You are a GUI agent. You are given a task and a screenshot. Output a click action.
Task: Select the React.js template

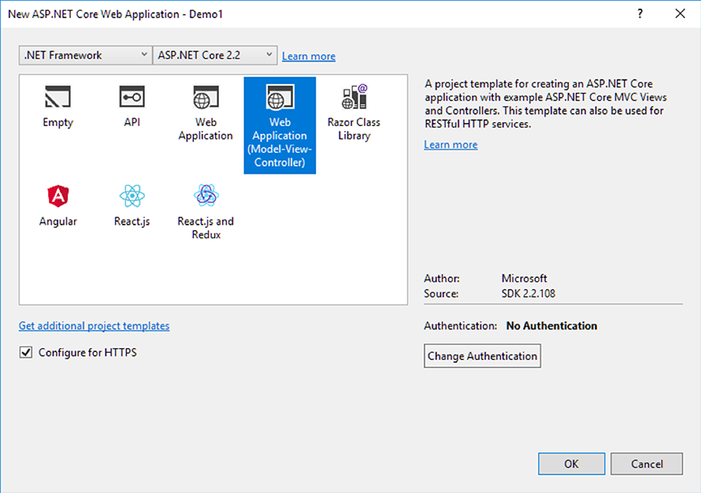tap(132, 202)
